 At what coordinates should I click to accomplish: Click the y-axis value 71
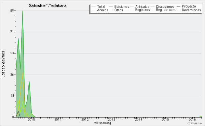tap(12, 32)
